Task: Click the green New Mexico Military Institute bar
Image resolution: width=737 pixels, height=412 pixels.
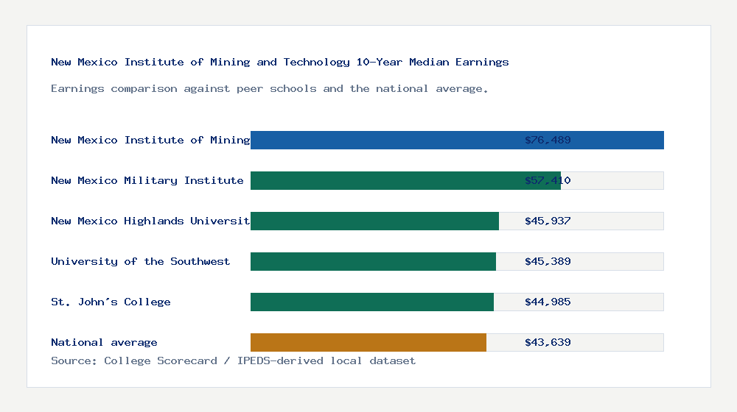Action: 405,180
